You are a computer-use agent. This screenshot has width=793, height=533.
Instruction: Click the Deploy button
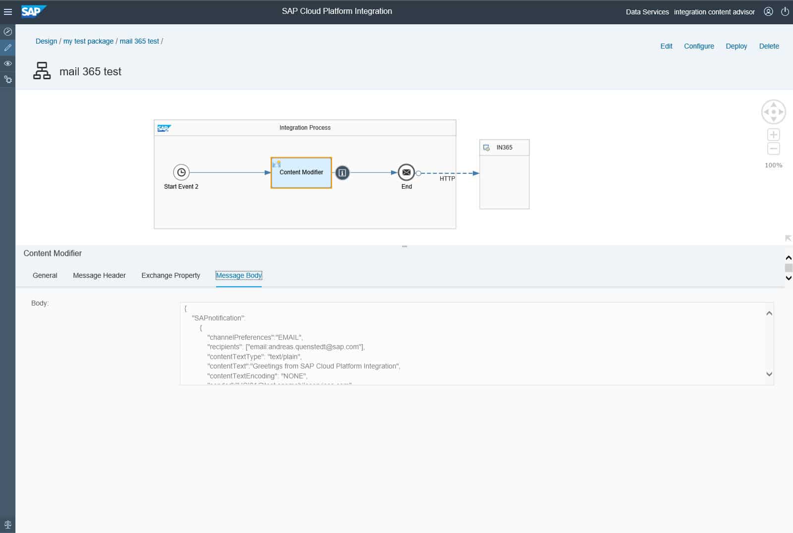click(x=736, y=46)
